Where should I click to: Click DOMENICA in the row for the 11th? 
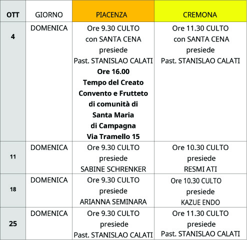click(x=49, y=147)
